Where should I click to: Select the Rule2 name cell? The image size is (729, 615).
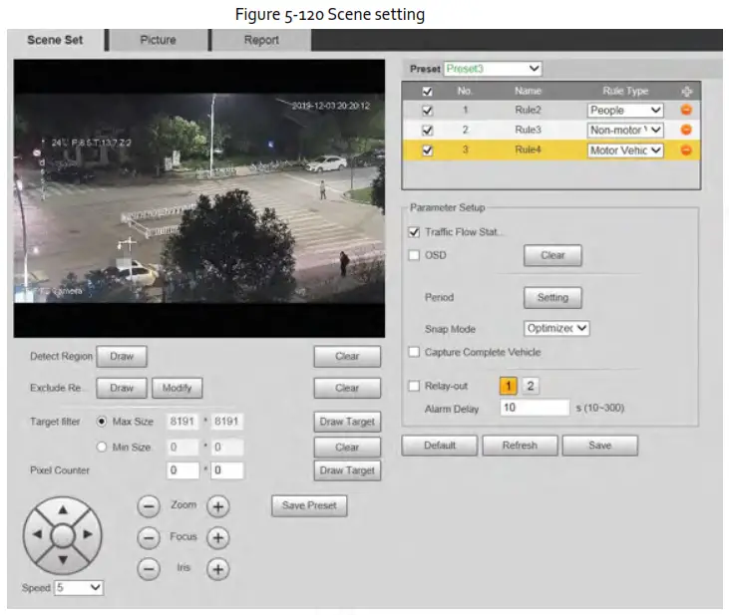(x=528, y=111)
